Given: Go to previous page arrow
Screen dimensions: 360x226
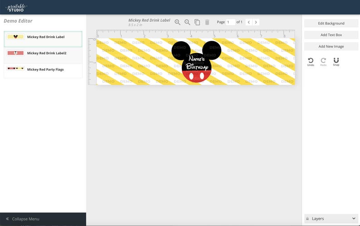Looking at the screenshot, I should point(248,22).
